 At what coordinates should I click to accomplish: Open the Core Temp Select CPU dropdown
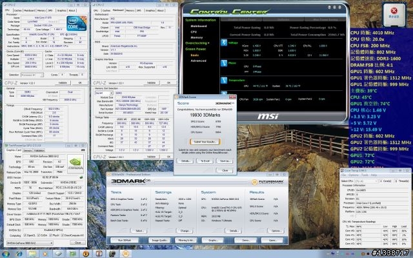[367, 181]
